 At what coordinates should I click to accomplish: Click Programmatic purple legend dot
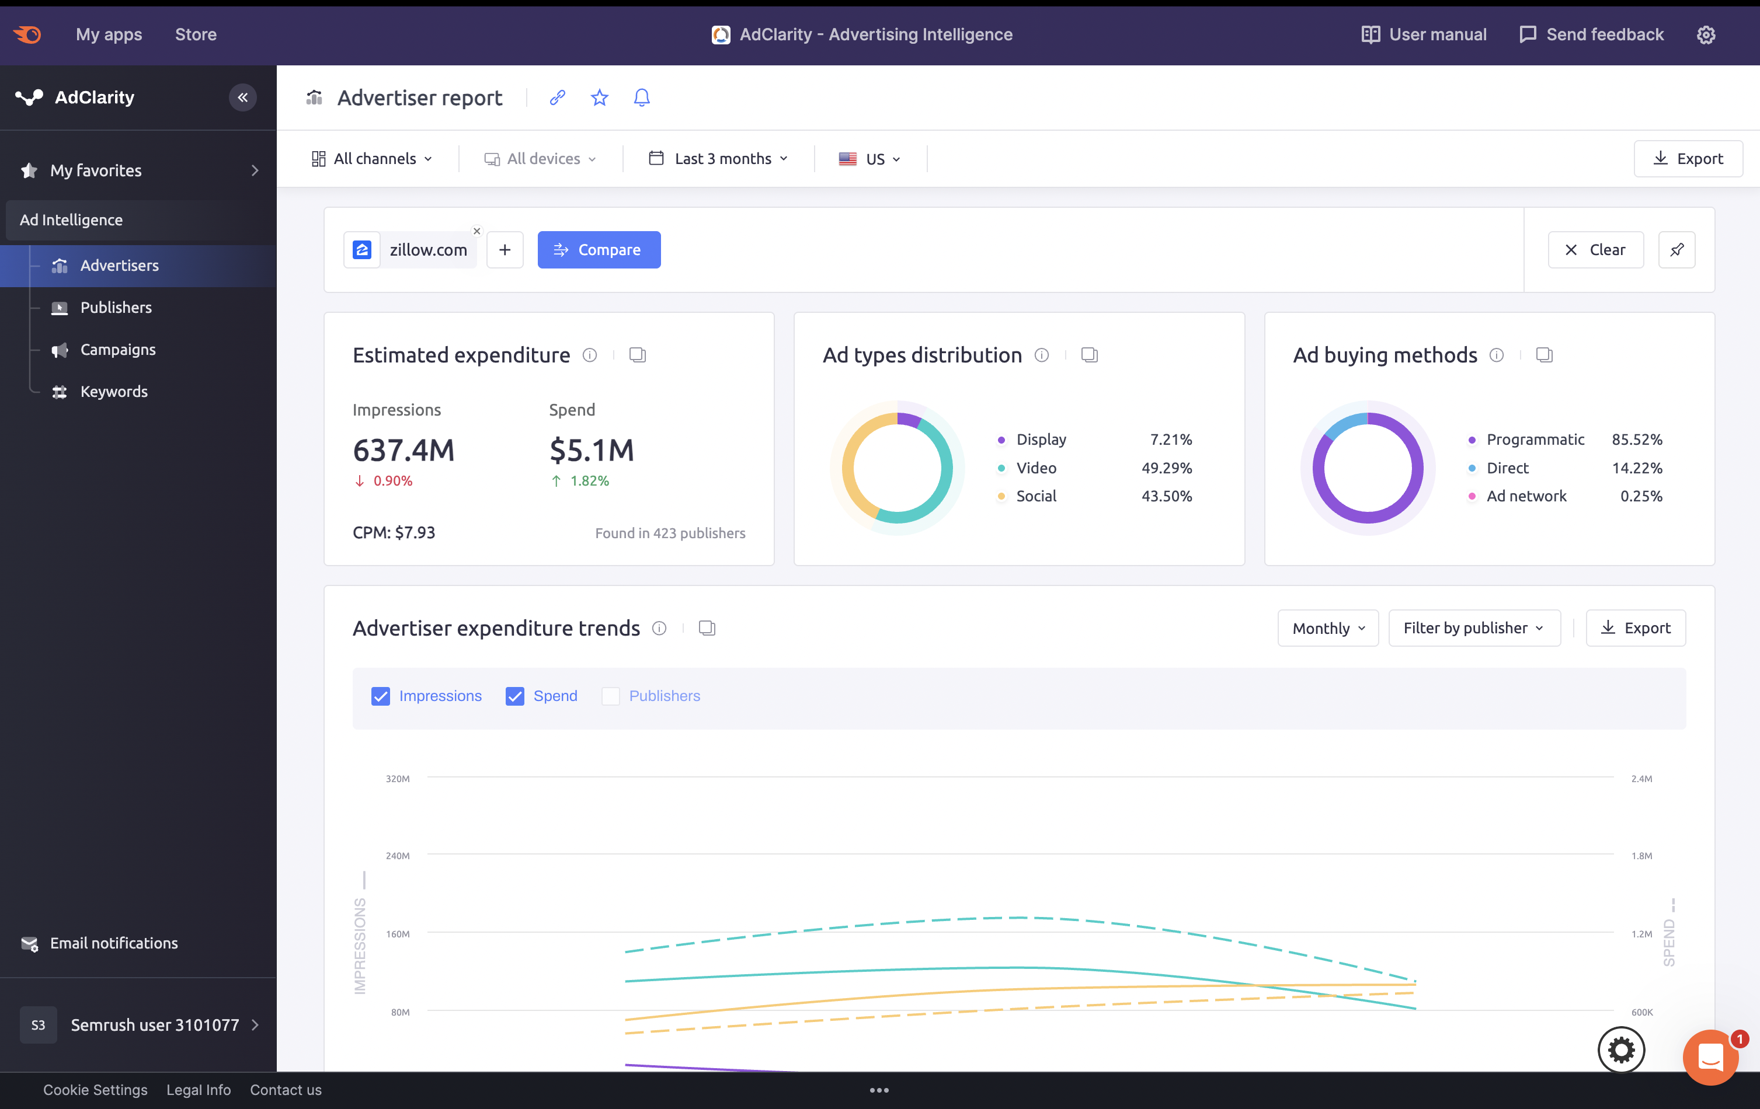[1472, 440]
